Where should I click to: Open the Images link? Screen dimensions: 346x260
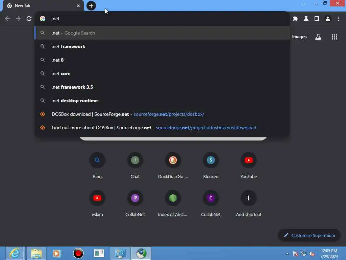[299, 37]
